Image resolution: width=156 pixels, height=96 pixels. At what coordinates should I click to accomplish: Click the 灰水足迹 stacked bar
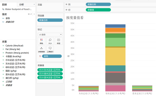(89, 88)
